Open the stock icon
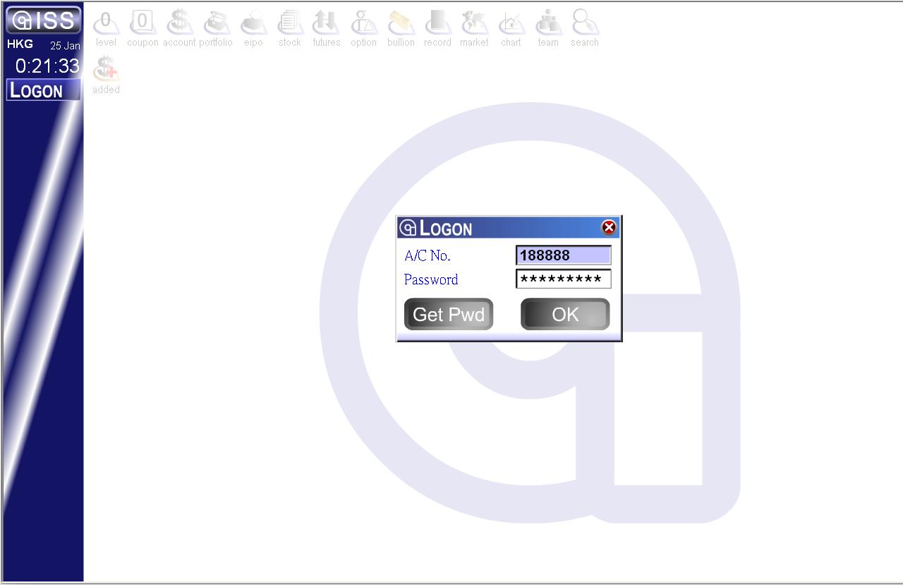This screenshot has height=585, width=903. coord(290,25)
